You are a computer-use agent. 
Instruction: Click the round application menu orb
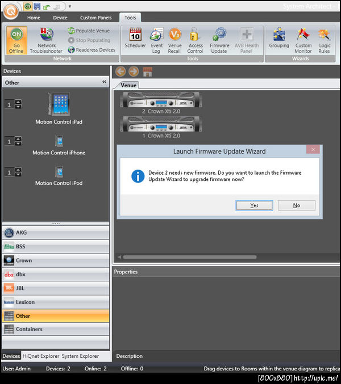tap(11, 11)
